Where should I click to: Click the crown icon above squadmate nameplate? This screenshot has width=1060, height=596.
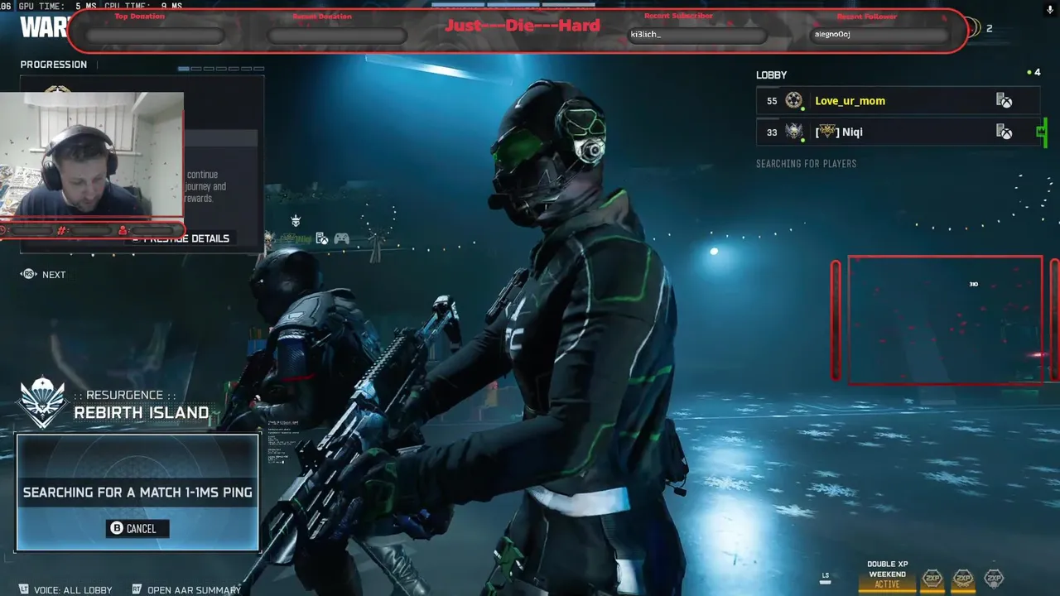click(296, 221)
